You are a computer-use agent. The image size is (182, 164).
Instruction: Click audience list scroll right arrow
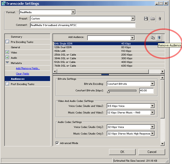[163, 71]
